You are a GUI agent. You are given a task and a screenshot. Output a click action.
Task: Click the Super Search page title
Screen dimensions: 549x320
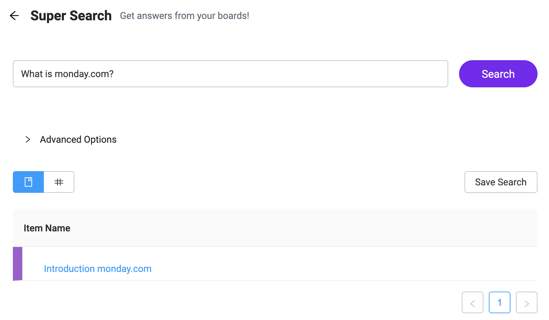[x=71, y=16]
